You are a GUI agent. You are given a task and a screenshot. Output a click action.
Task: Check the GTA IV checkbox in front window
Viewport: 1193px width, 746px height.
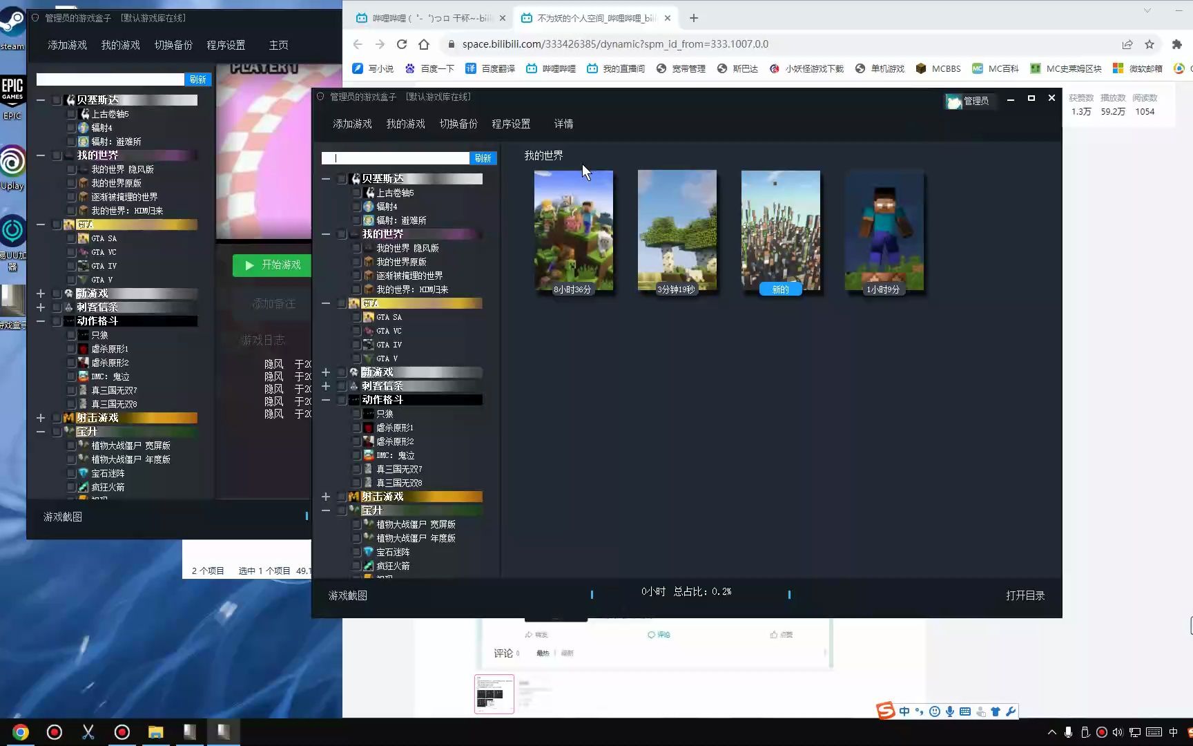356,345
